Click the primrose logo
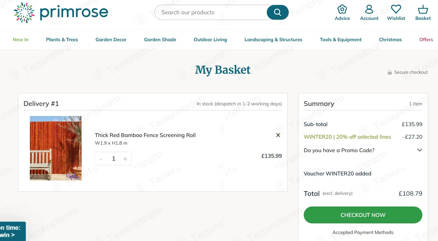 [x=61, y=13]
